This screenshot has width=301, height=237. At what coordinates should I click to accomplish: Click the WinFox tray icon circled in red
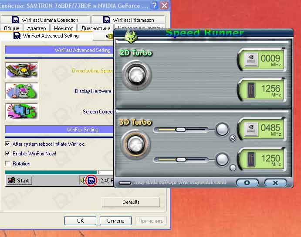pos(91,180)
